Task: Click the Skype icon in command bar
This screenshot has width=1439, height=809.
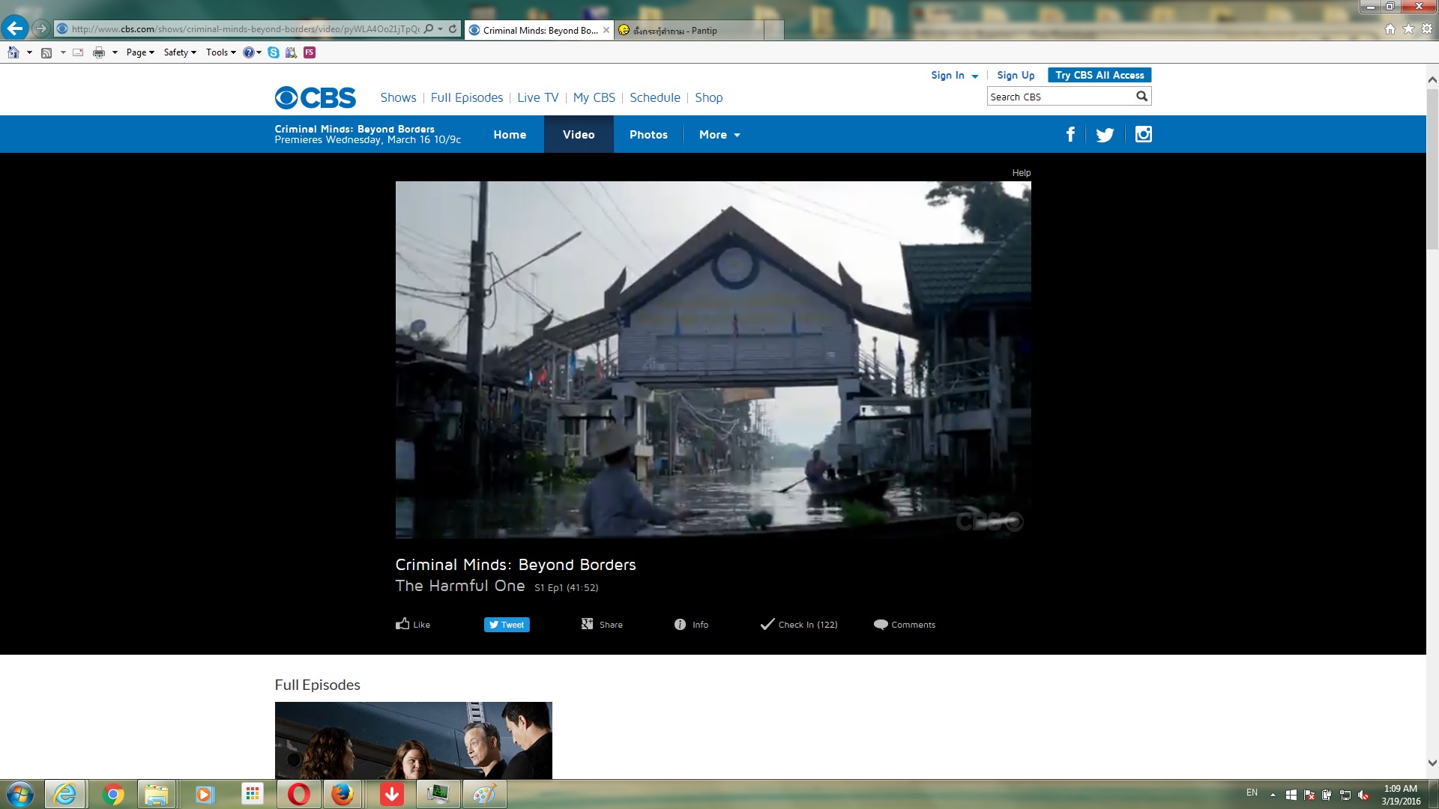Action: click(x=274, y=52)
